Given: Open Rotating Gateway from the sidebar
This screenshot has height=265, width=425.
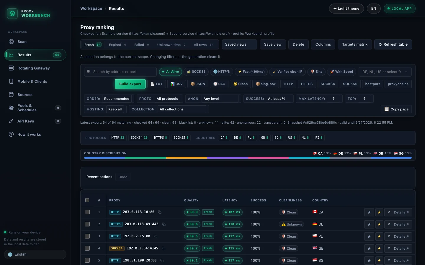Looking at the screenshot, I should pos(35,68).
